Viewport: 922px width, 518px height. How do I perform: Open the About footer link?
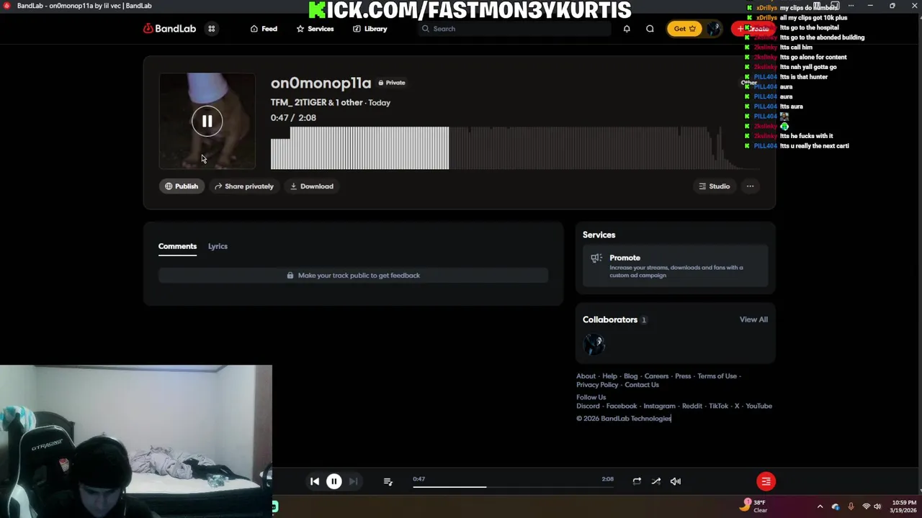pyautogui.click(x=586, y=376)
